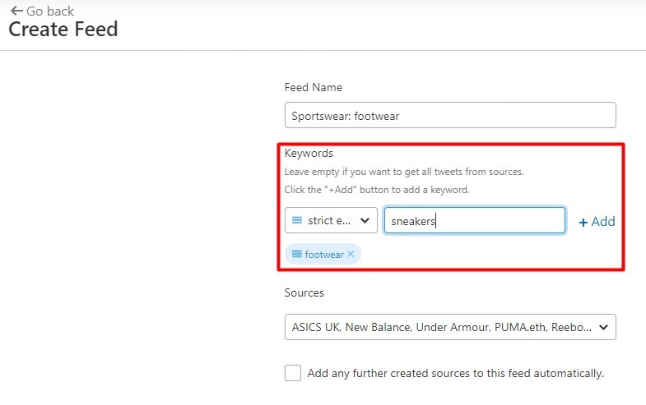The width and height of the screenshot is (646, 405).
Task: Follow the Go back link text
Action: pyautogui.click(x=50, y=12)
